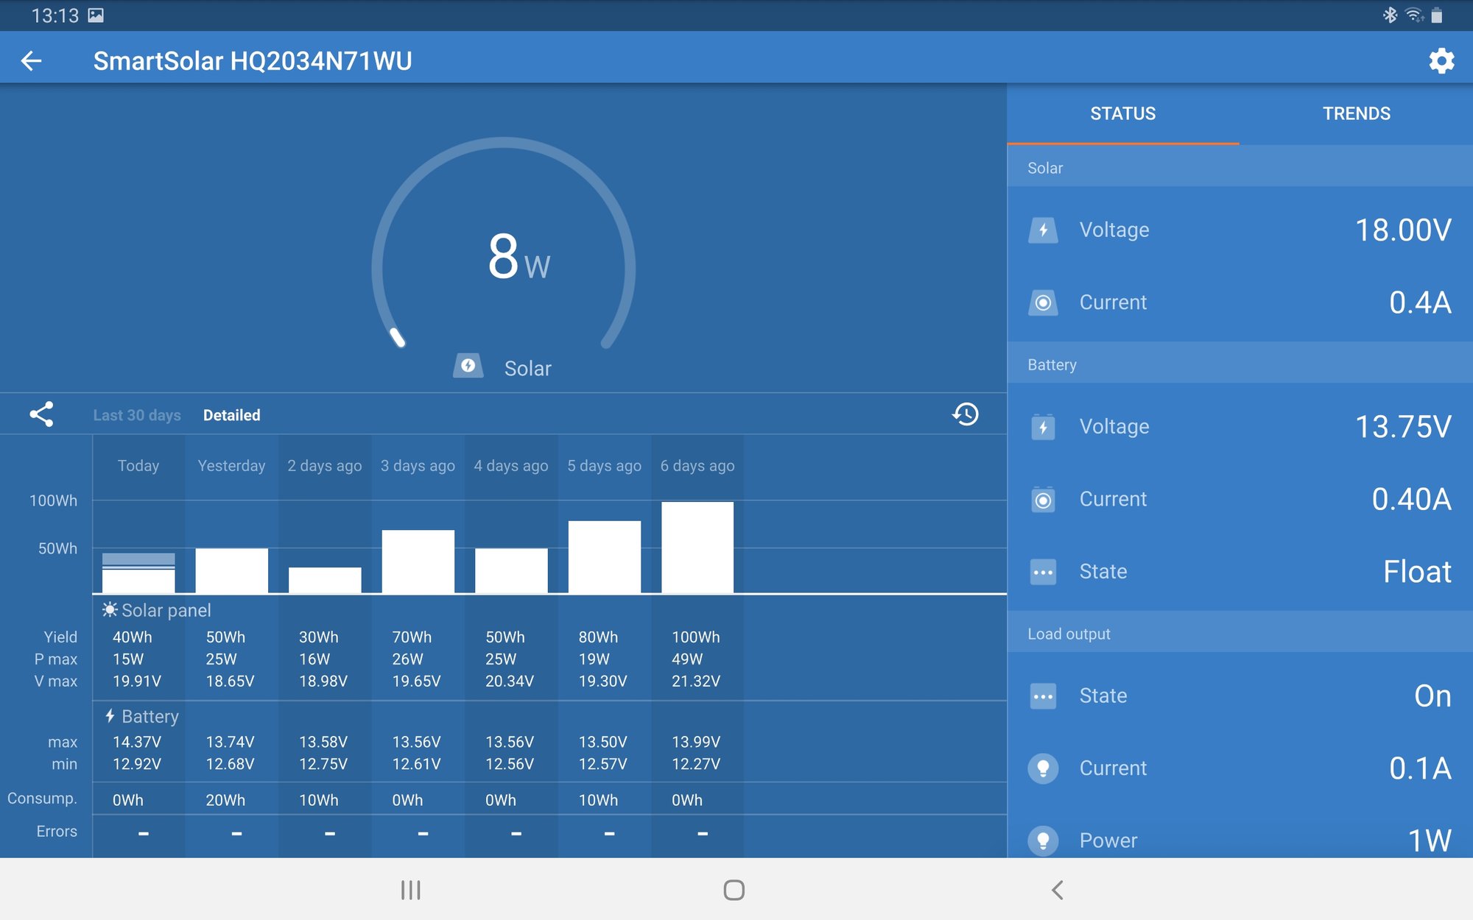
Task: Tap the Battery State dots icon
Action: coord(1043,572)
